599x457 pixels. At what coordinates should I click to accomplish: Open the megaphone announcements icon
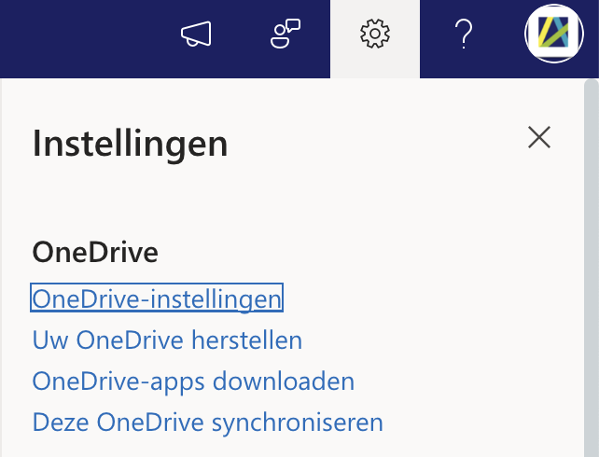pos(196,35)
